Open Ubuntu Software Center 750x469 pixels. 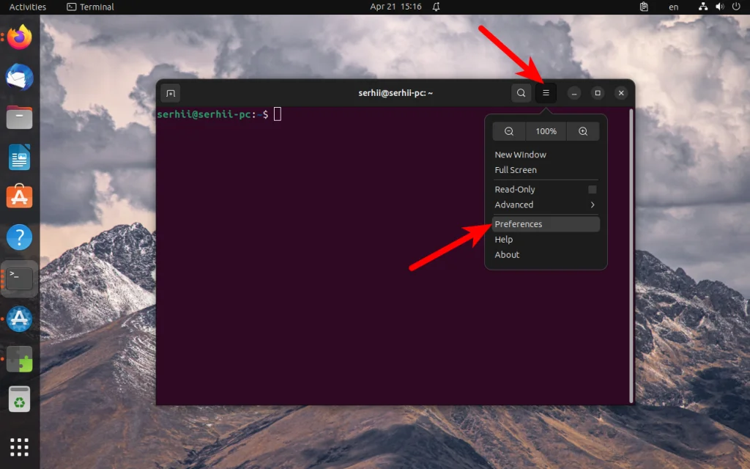[x=19, y=196]
